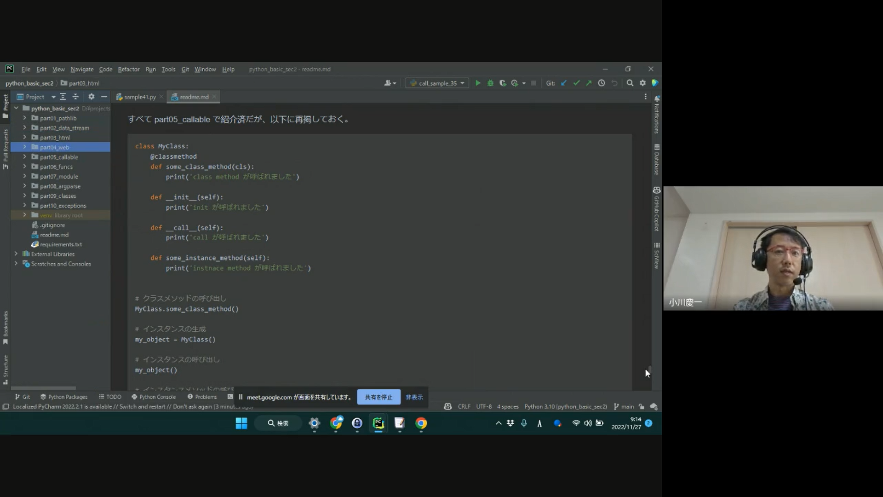Open the Refactor menu
This screenshot has width=883, height=497.
128,69
